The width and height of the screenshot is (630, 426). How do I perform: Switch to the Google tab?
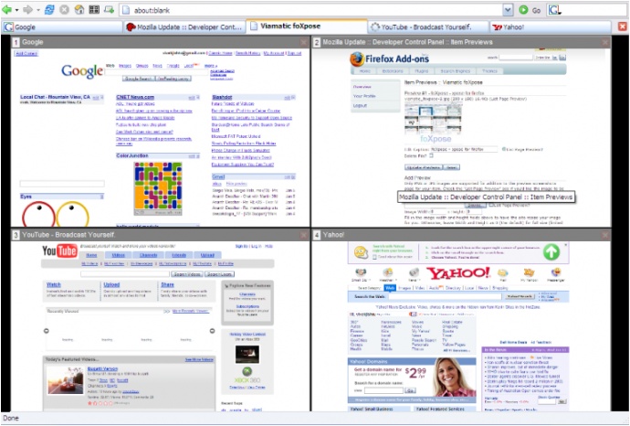pos(62,27)
